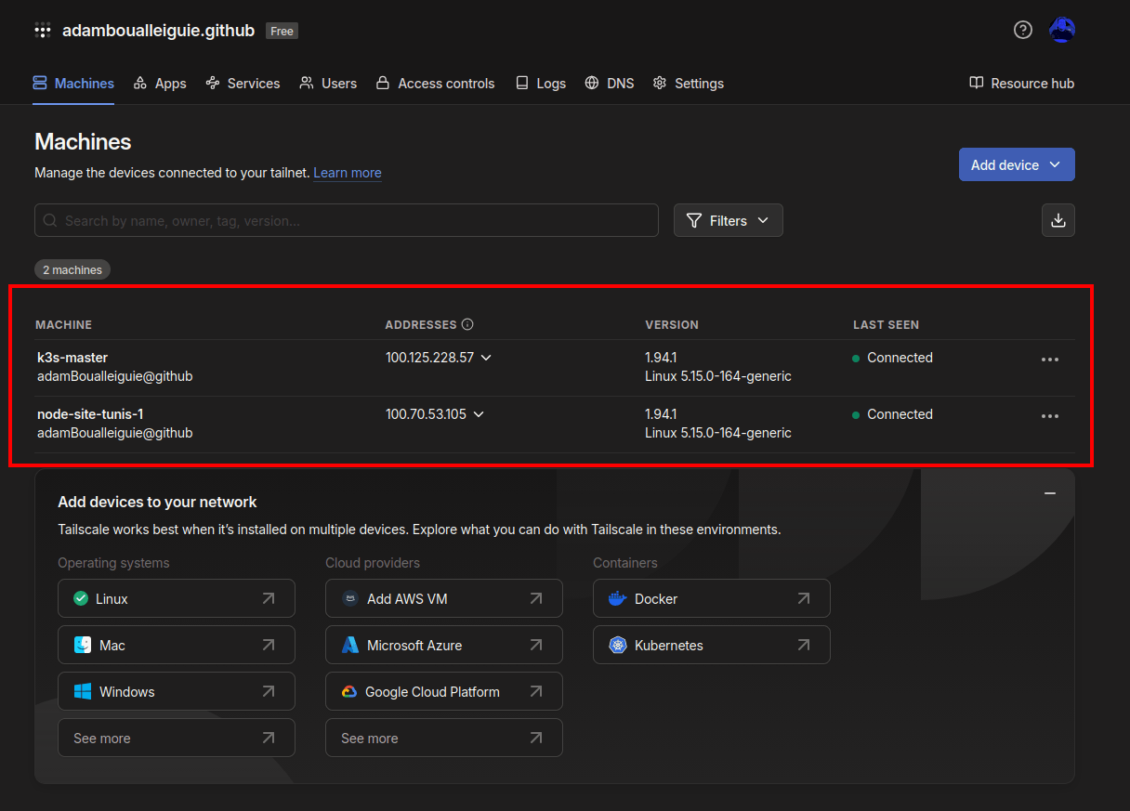Open the help question mark icon
The image size is (1130, 811).
click(1023, 30)
